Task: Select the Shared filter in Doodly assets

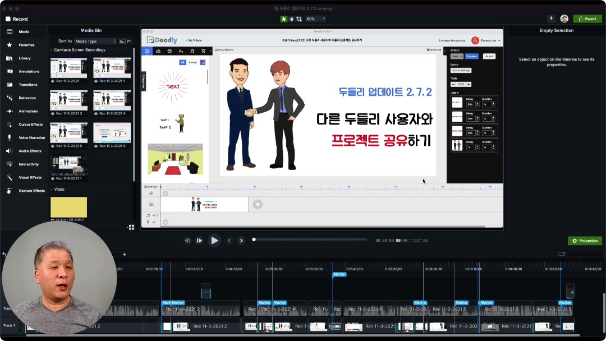Action: [192, 62]
